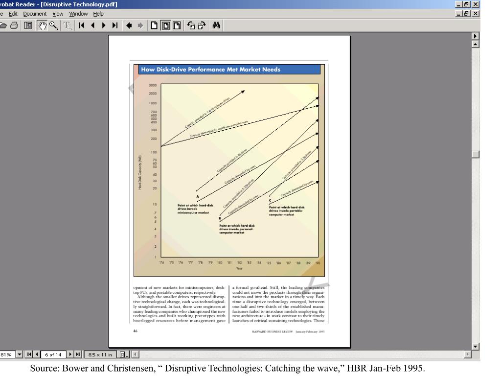Click the vertical scrollbar up arrow
501x376 pixels.
pos(476,45)
